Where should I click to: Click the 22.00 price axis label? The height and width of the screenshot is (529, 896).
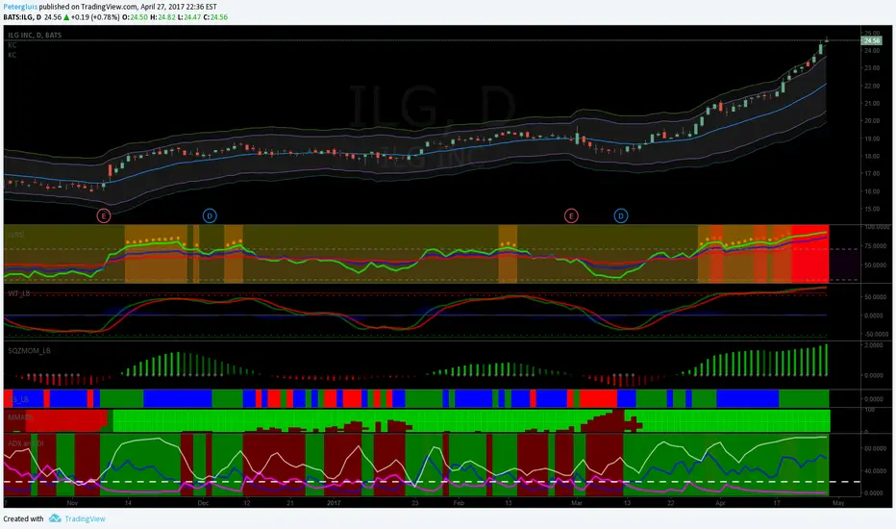tap(872, 86)
